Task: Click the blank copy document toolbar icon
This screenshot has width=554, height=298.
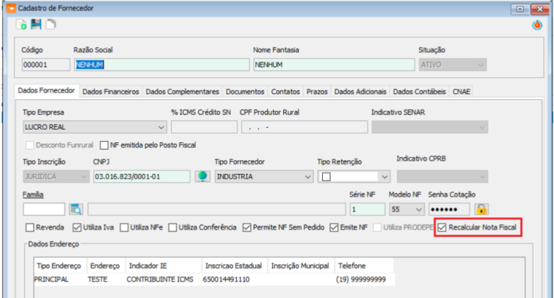Action: click(x=51, y=25)
